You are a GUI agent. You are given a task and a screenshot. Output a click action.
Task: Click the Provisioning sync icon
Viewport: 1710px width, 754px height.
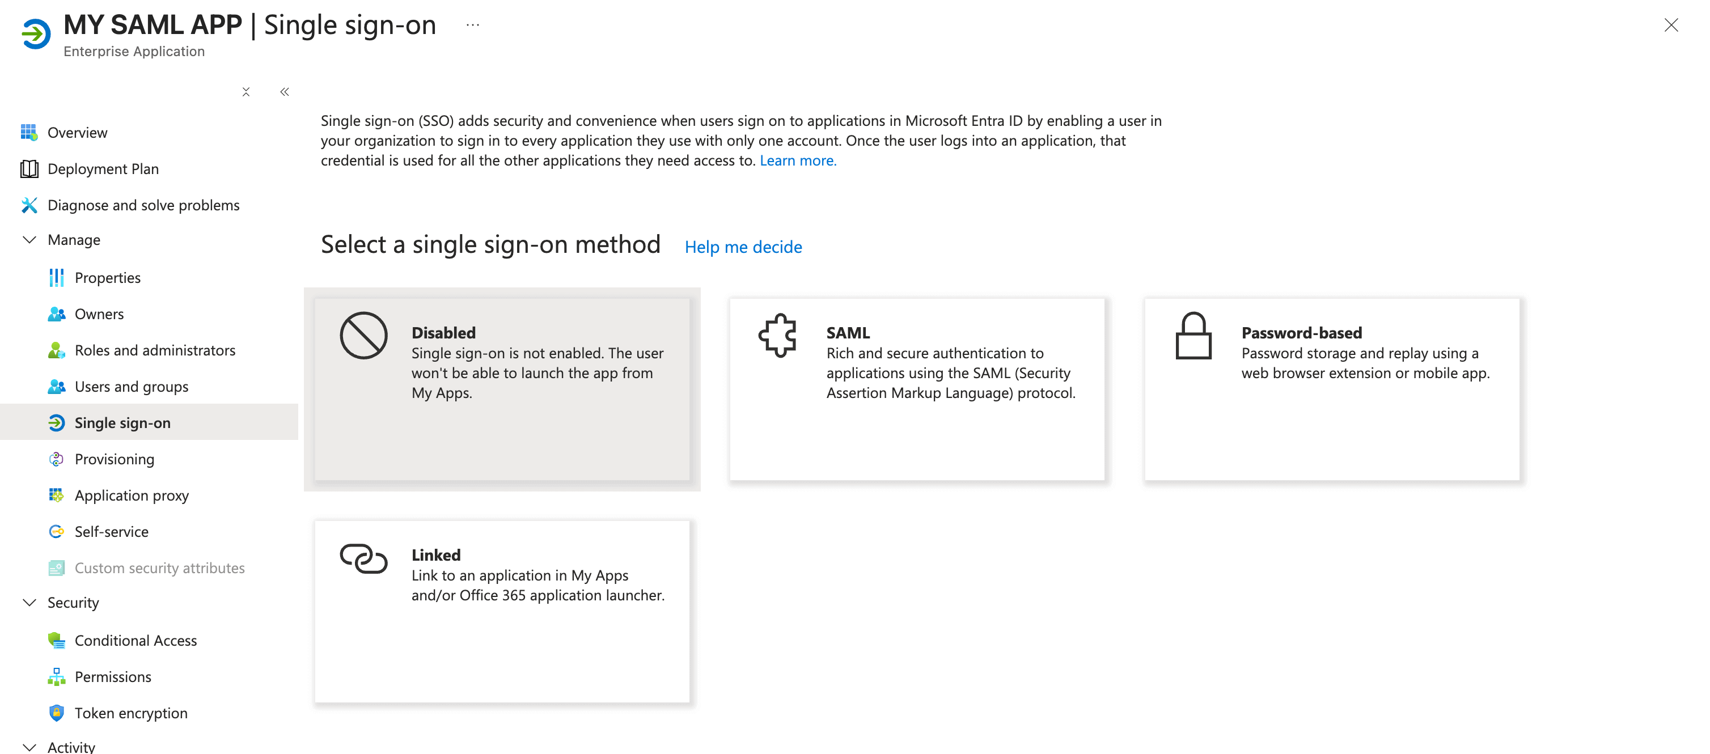tap(57, 459)
